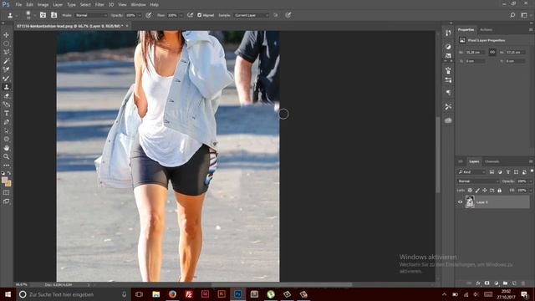Click the Layer 0 thumbnail
The height and width of the screenshot is (301, 535).
coord(470,202)
